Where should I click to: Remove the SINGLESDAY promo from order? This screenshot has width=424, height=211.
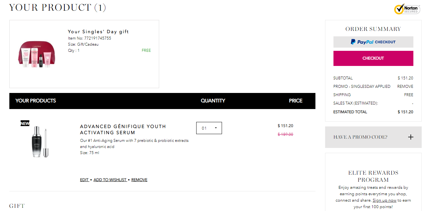tap(405, 87)
